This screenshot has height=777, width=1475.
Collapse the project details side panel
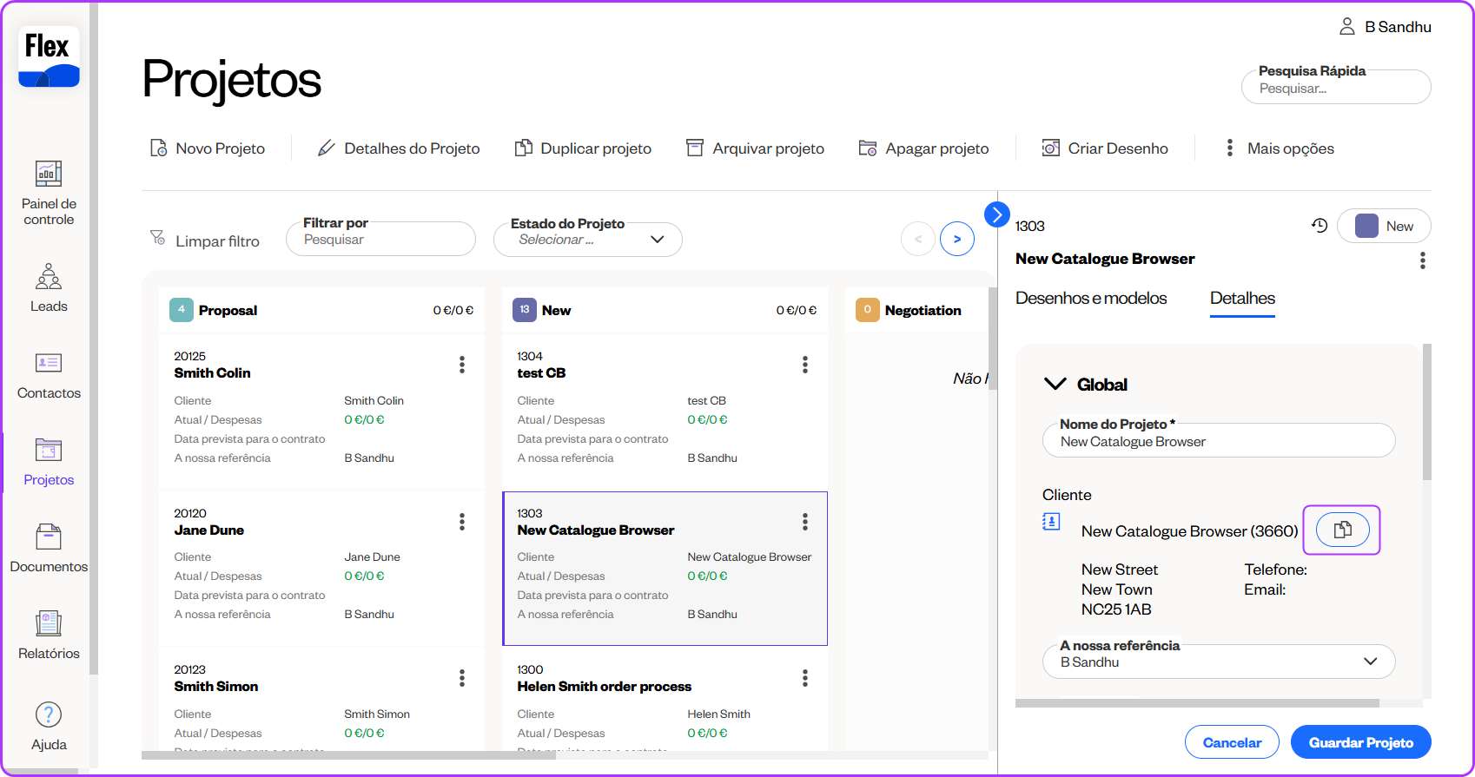997,214
